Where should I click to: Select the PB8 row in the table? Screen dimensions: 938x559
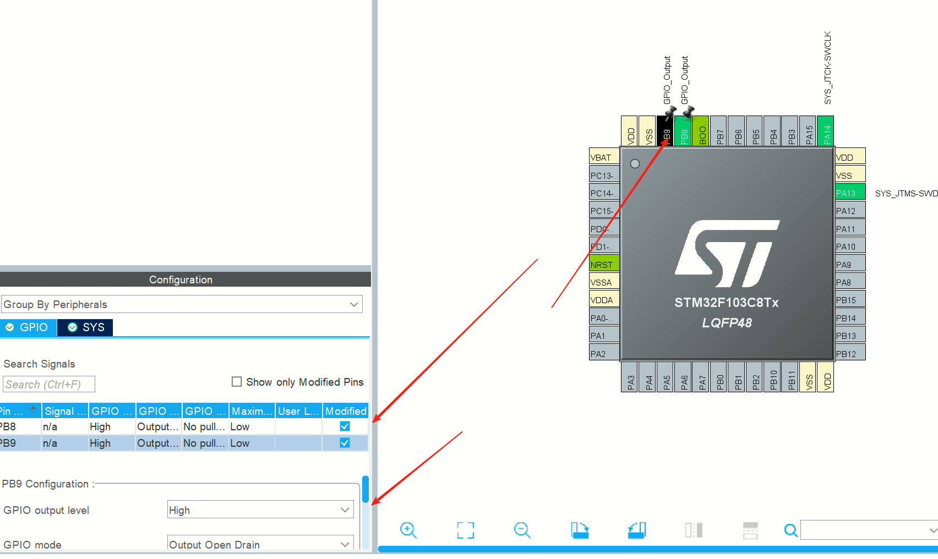click(184, 426)
